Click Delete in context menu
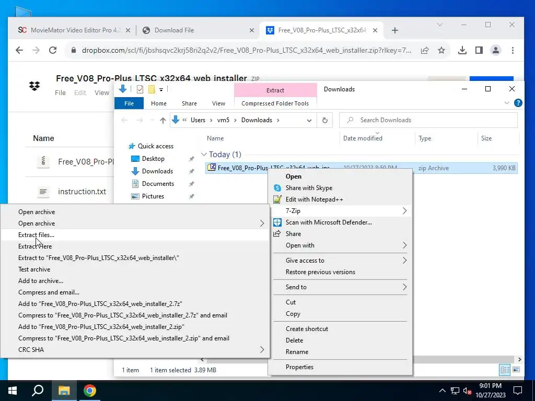535x401 pixels. (341, 340)
